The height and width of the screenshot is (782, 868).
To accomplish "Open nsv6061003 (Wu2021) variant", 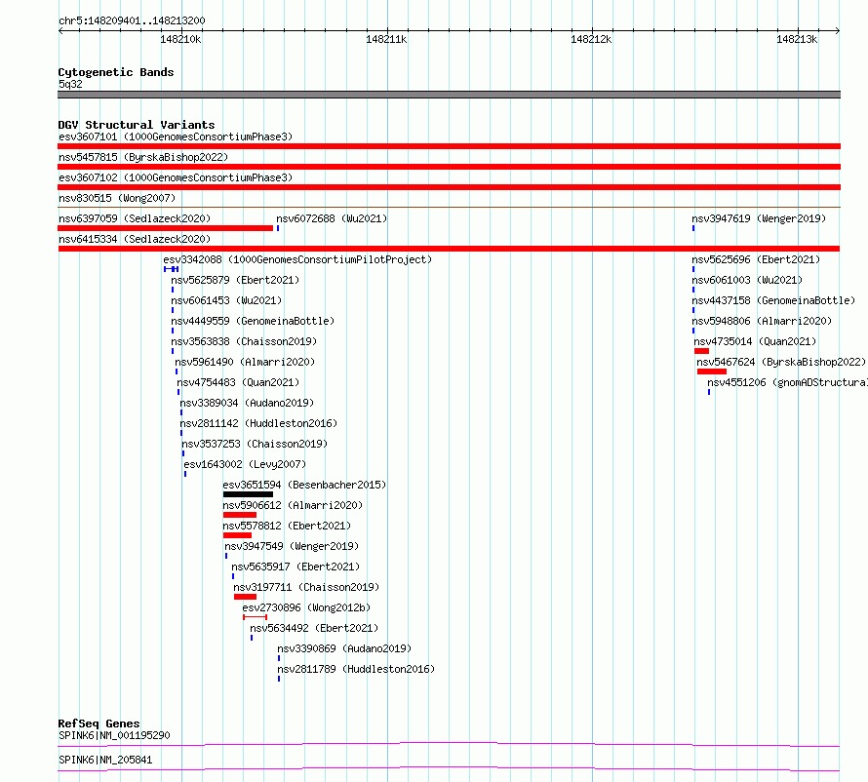I will click(747, 280).
